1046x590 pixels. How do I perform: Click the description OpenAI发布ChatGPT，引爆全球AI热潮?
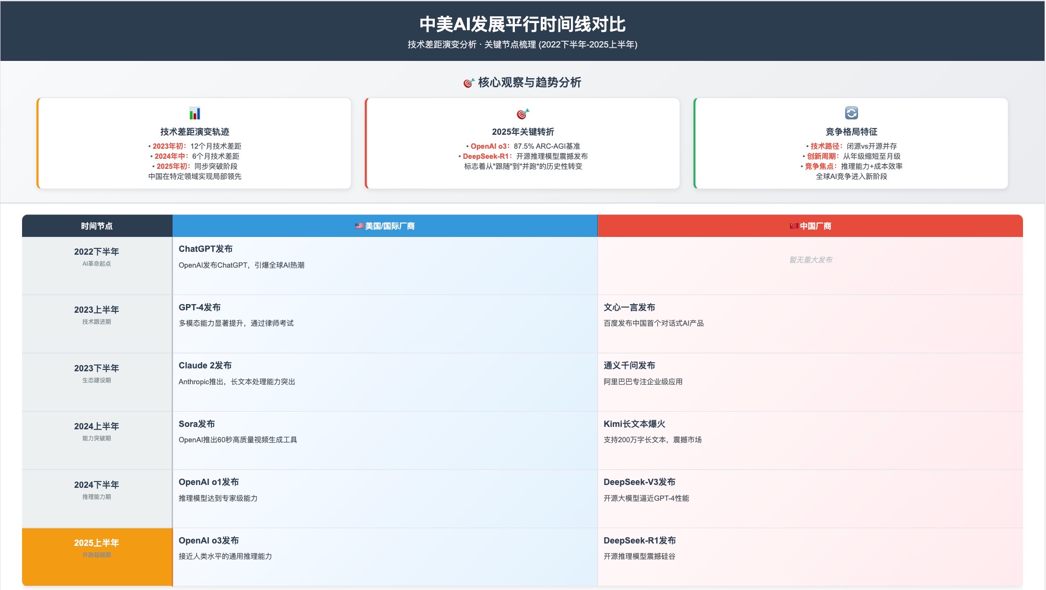click(242, 265)
